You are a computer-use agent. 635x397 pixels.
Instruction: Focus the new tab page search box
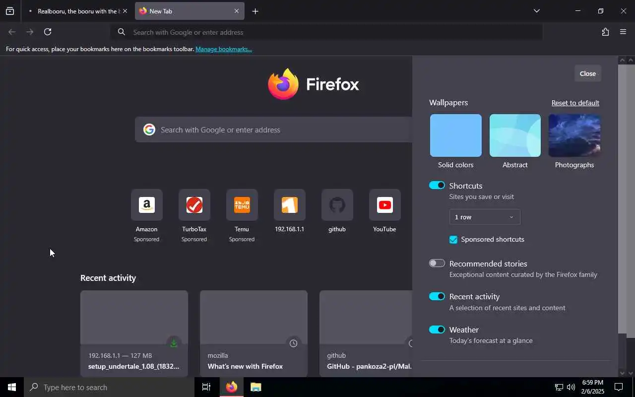273,130
